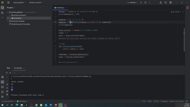Screen dimensions: 190x107
Task: Change 4 spaces indent setting
Action: (164, 101)
